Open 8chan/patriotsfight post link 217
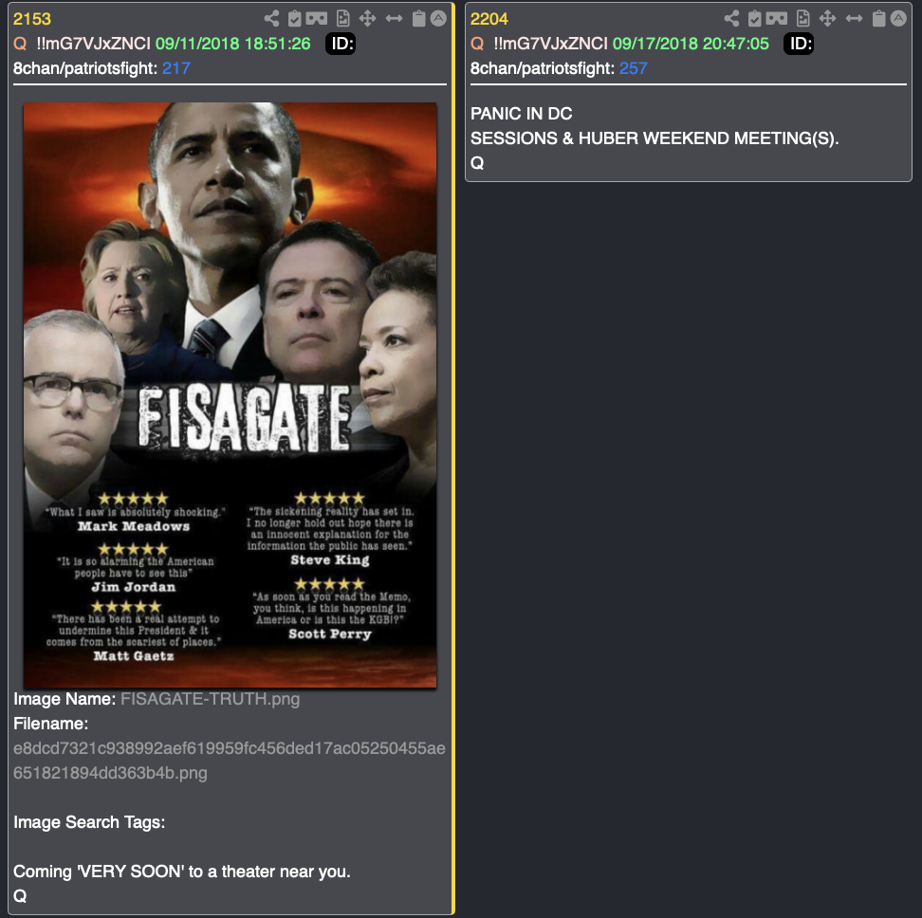 tap(175, 68)
